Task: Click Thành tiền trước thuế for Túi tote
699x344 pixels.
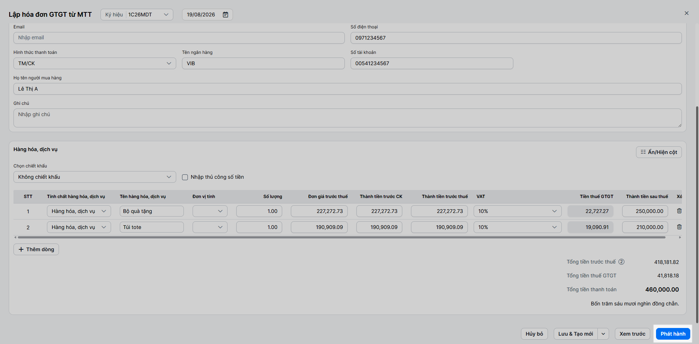Action: point(439,227)
